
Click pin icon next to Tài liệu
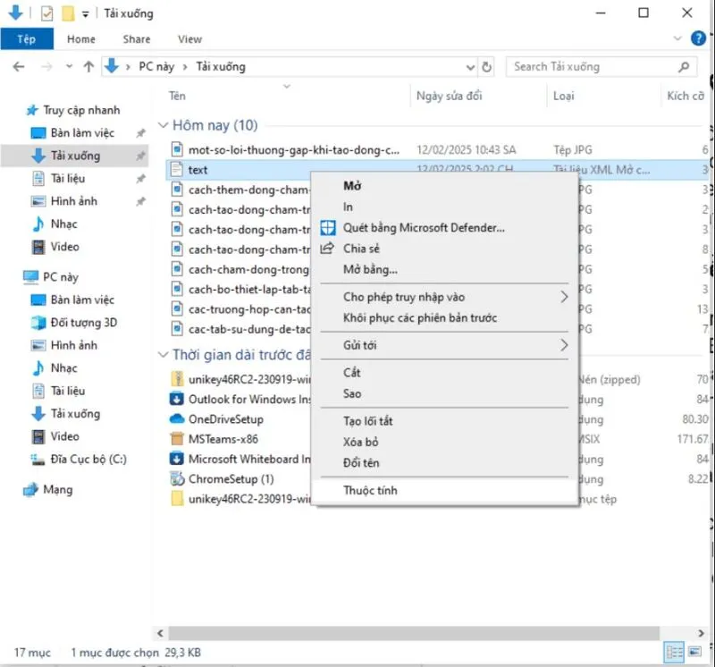tap(141, 179)
